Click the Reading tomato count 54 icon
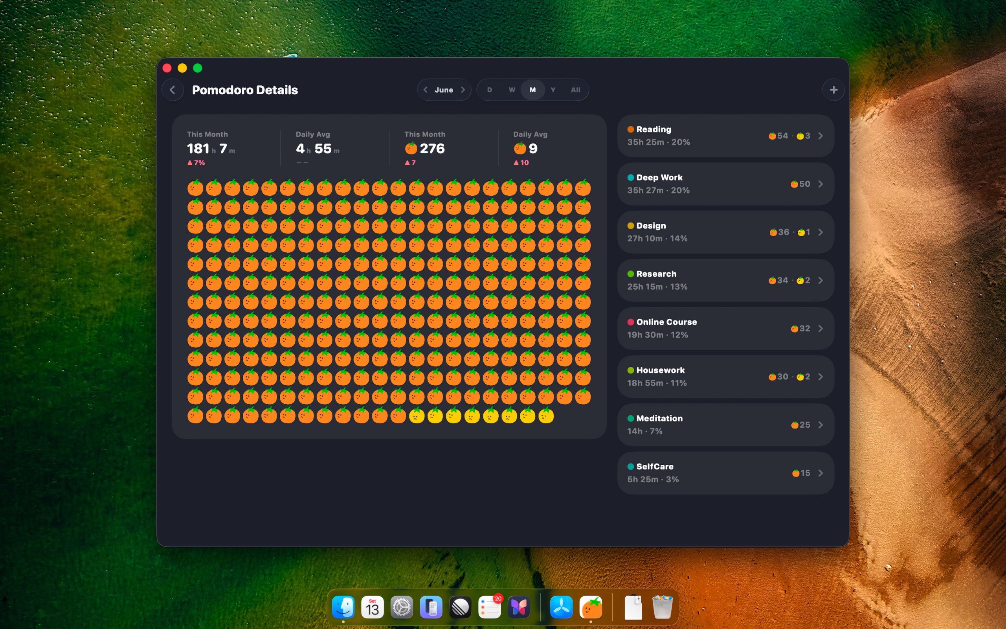The height and width of the screenshot is (629, 1006). tap(772, 136)
